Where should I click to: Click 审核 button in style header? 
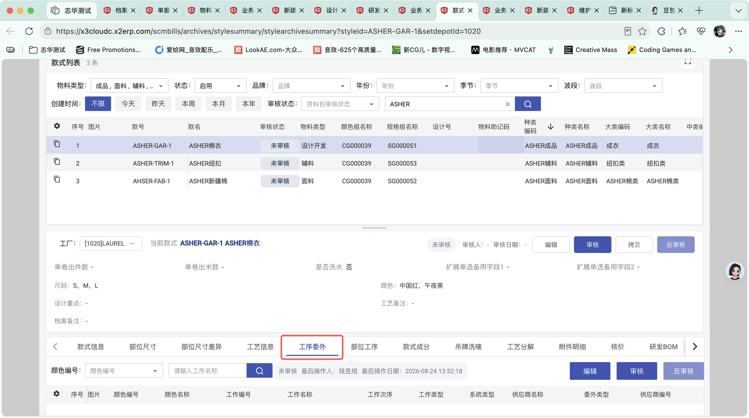pyautogui.click(x=593, y=245)
